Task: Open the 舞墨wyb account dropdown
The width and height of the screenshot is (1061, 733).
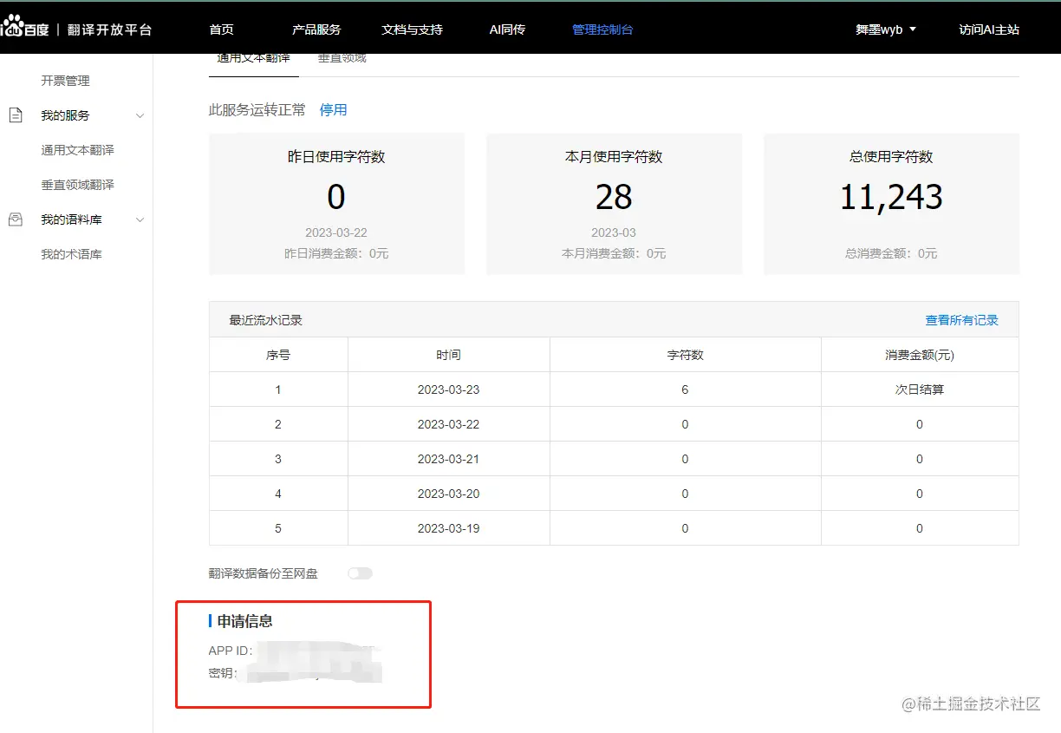Action: (x=886, y=29)
